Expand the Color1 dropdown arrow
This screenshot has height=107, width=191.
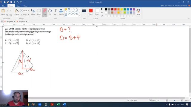tap(91, 16)
